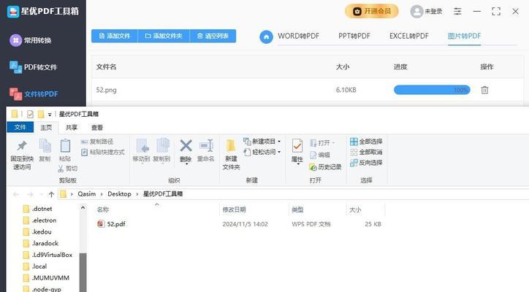This screenshot has height=292, width=529.
Task: Click the 添加文件夹 button
Action: click(164, 36)
